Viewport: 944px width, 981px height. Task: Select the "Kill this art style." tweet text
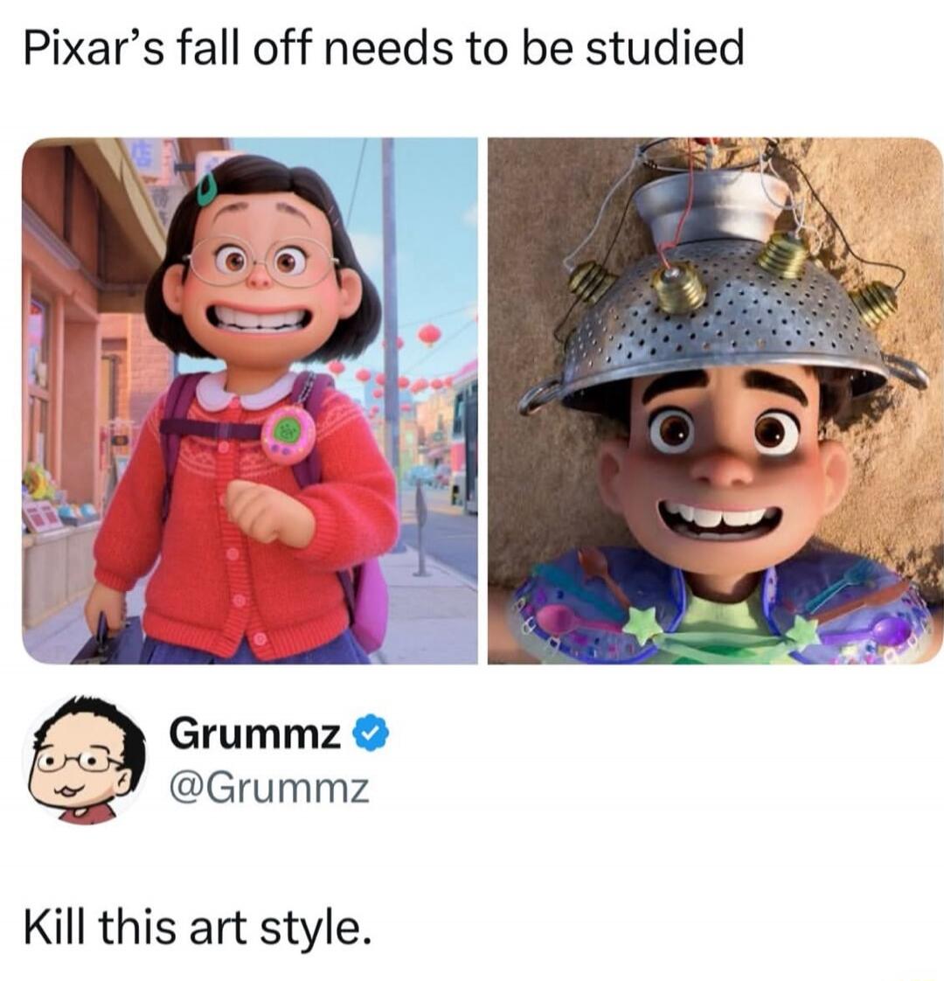coord(197,926)
